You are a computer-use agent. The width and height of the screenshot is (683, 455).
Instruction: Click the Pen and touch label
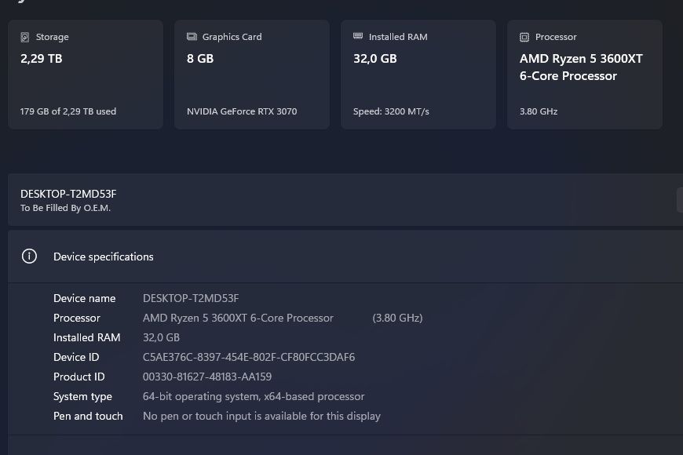coord(88,417)
